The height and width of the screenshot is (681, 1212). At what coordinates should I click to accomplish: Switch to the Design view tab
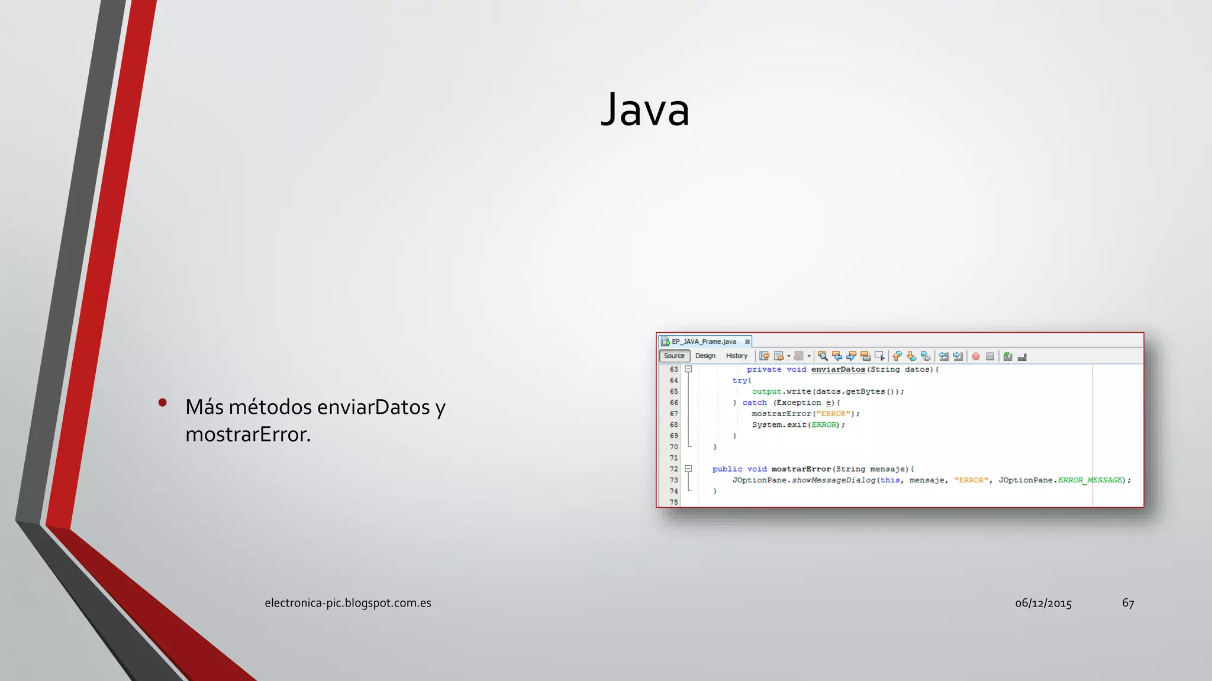tap(705, 356)
